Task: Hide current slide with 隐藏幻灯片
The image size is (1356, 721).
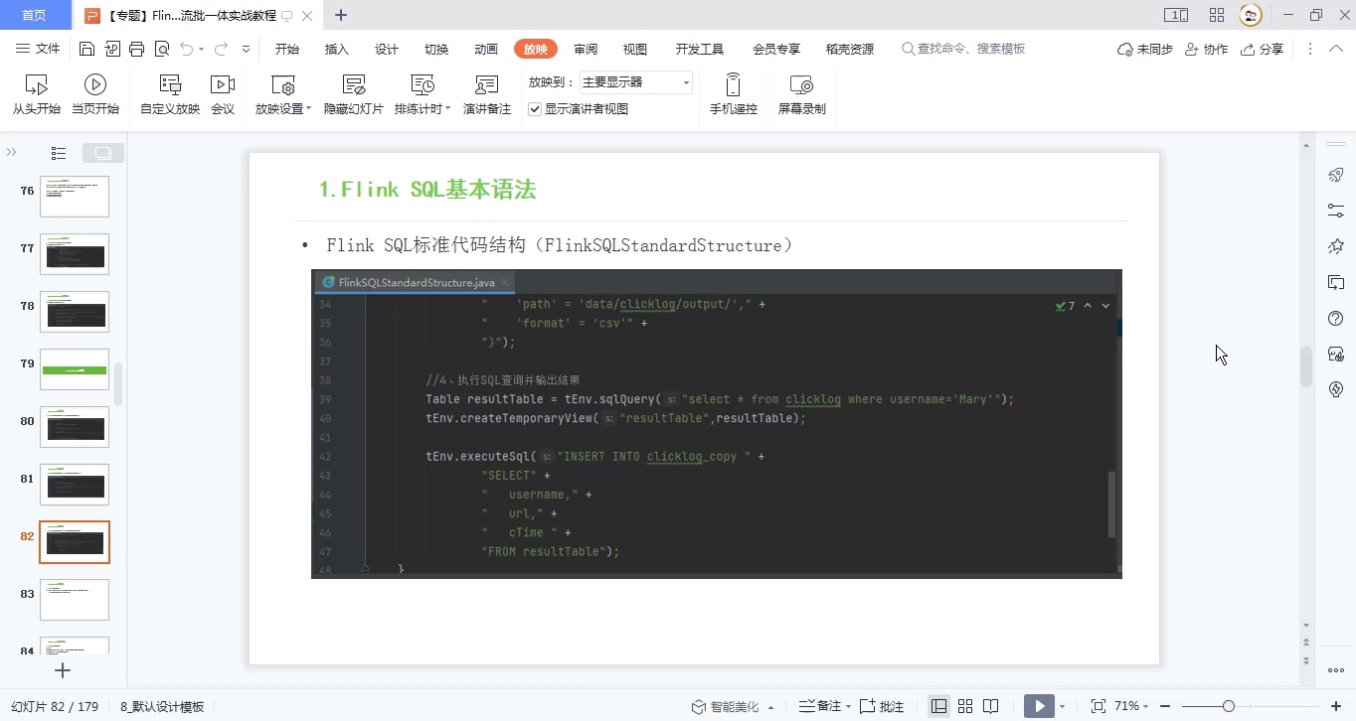Action: [x=353, y=93]
